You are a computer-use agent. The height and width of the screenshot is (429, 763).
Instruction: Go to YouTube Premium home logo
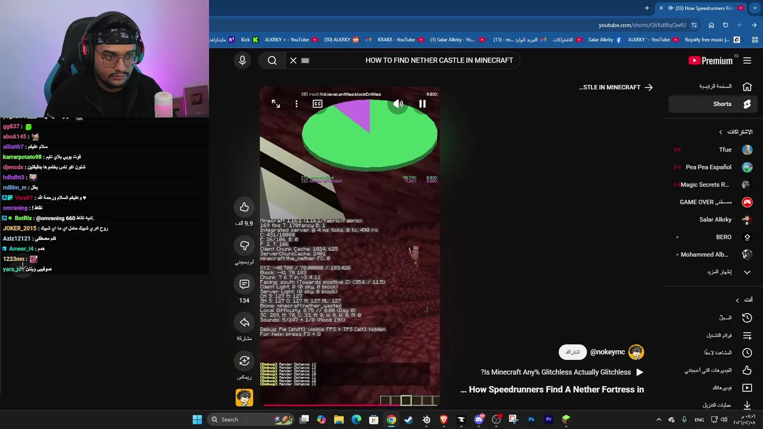click(x=711, y=60)
